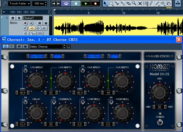This screenshot has width=183, height=132.
Task: Select the Color paint bucket tool
Action: pos(169,3)
